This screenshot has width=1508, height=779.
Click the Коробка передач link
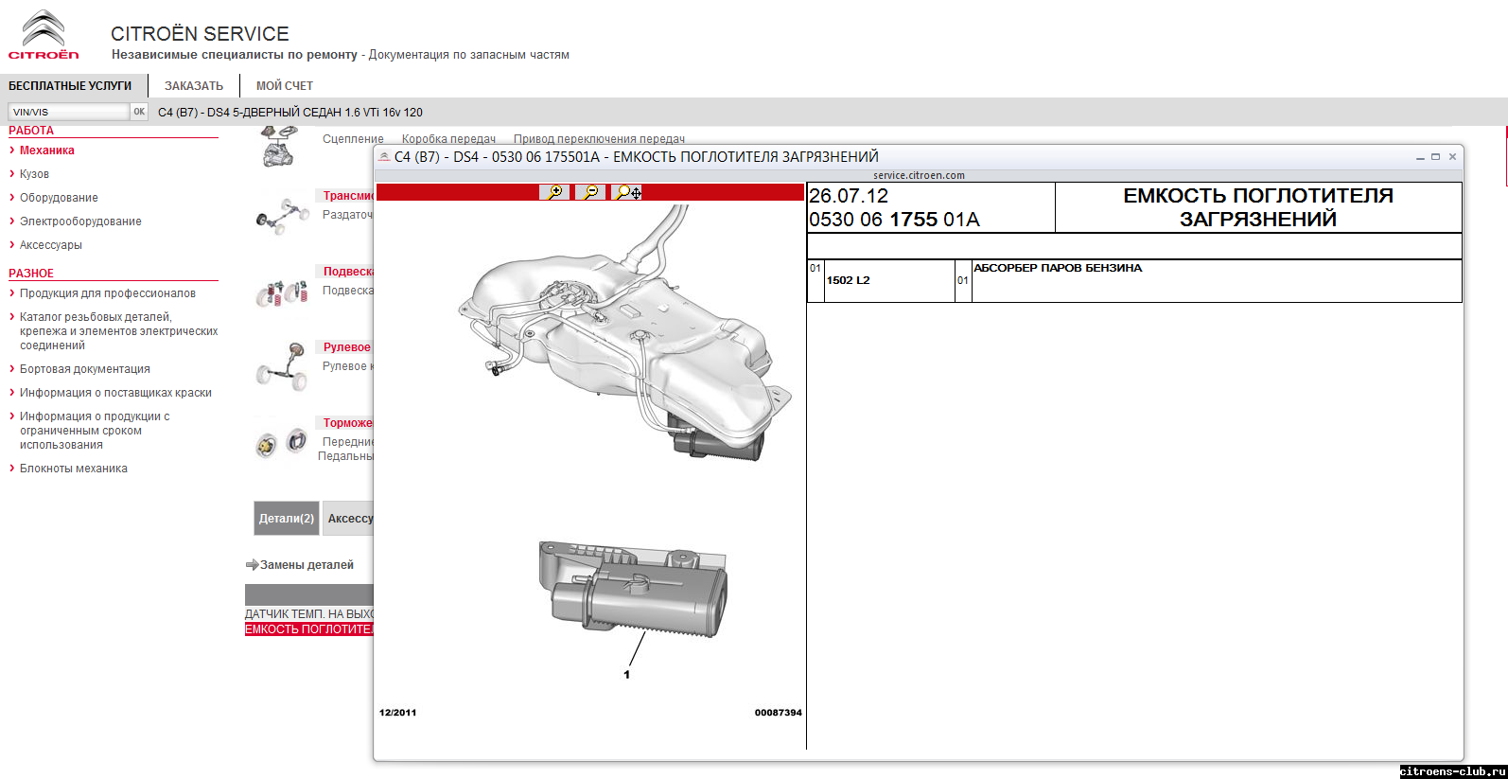coord(448,139)
